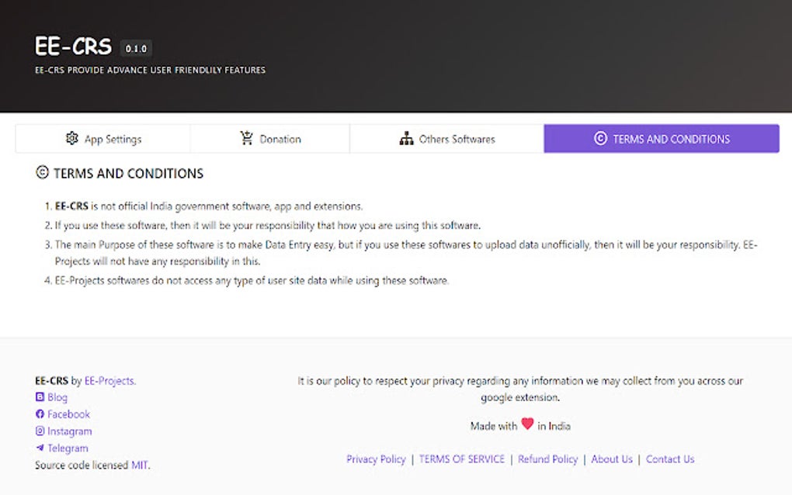Click the Instagram icon in the footer
Screen dimensions: 792x495
tap(40, 431)
